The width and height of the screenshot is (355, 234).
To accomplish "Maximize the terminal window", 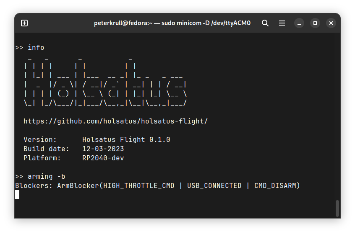I will tap(315, 23).
